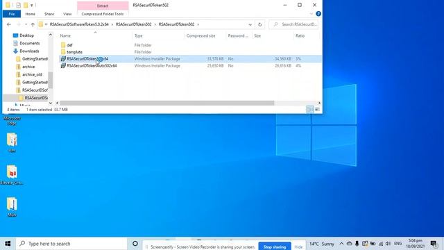The image size is (444, 250).
Task: Sort by the Name column header
Action: click(65, 35)
